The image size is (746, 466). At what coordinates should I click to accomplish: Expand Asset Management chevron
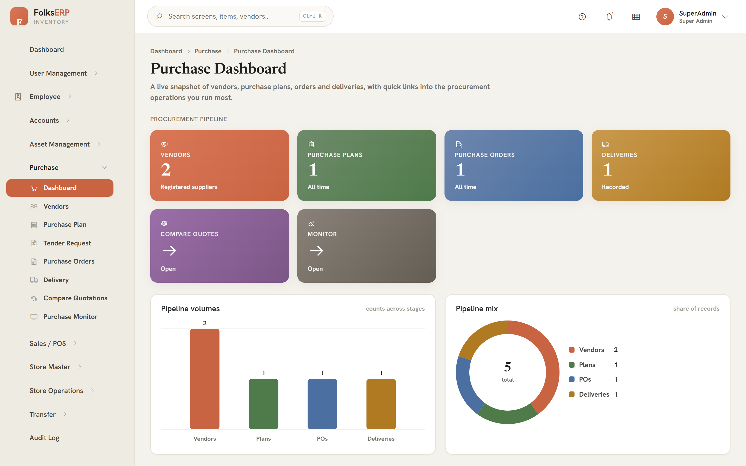coord(99,144)
